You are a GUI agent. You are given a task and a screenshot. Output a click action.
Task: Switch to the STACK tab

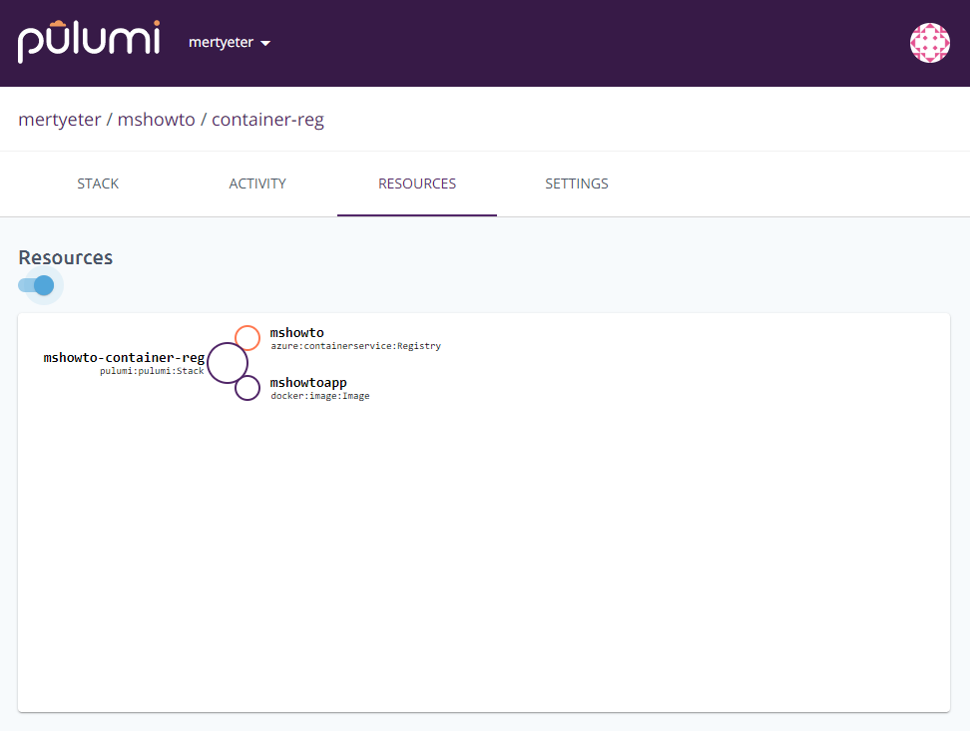98,183
